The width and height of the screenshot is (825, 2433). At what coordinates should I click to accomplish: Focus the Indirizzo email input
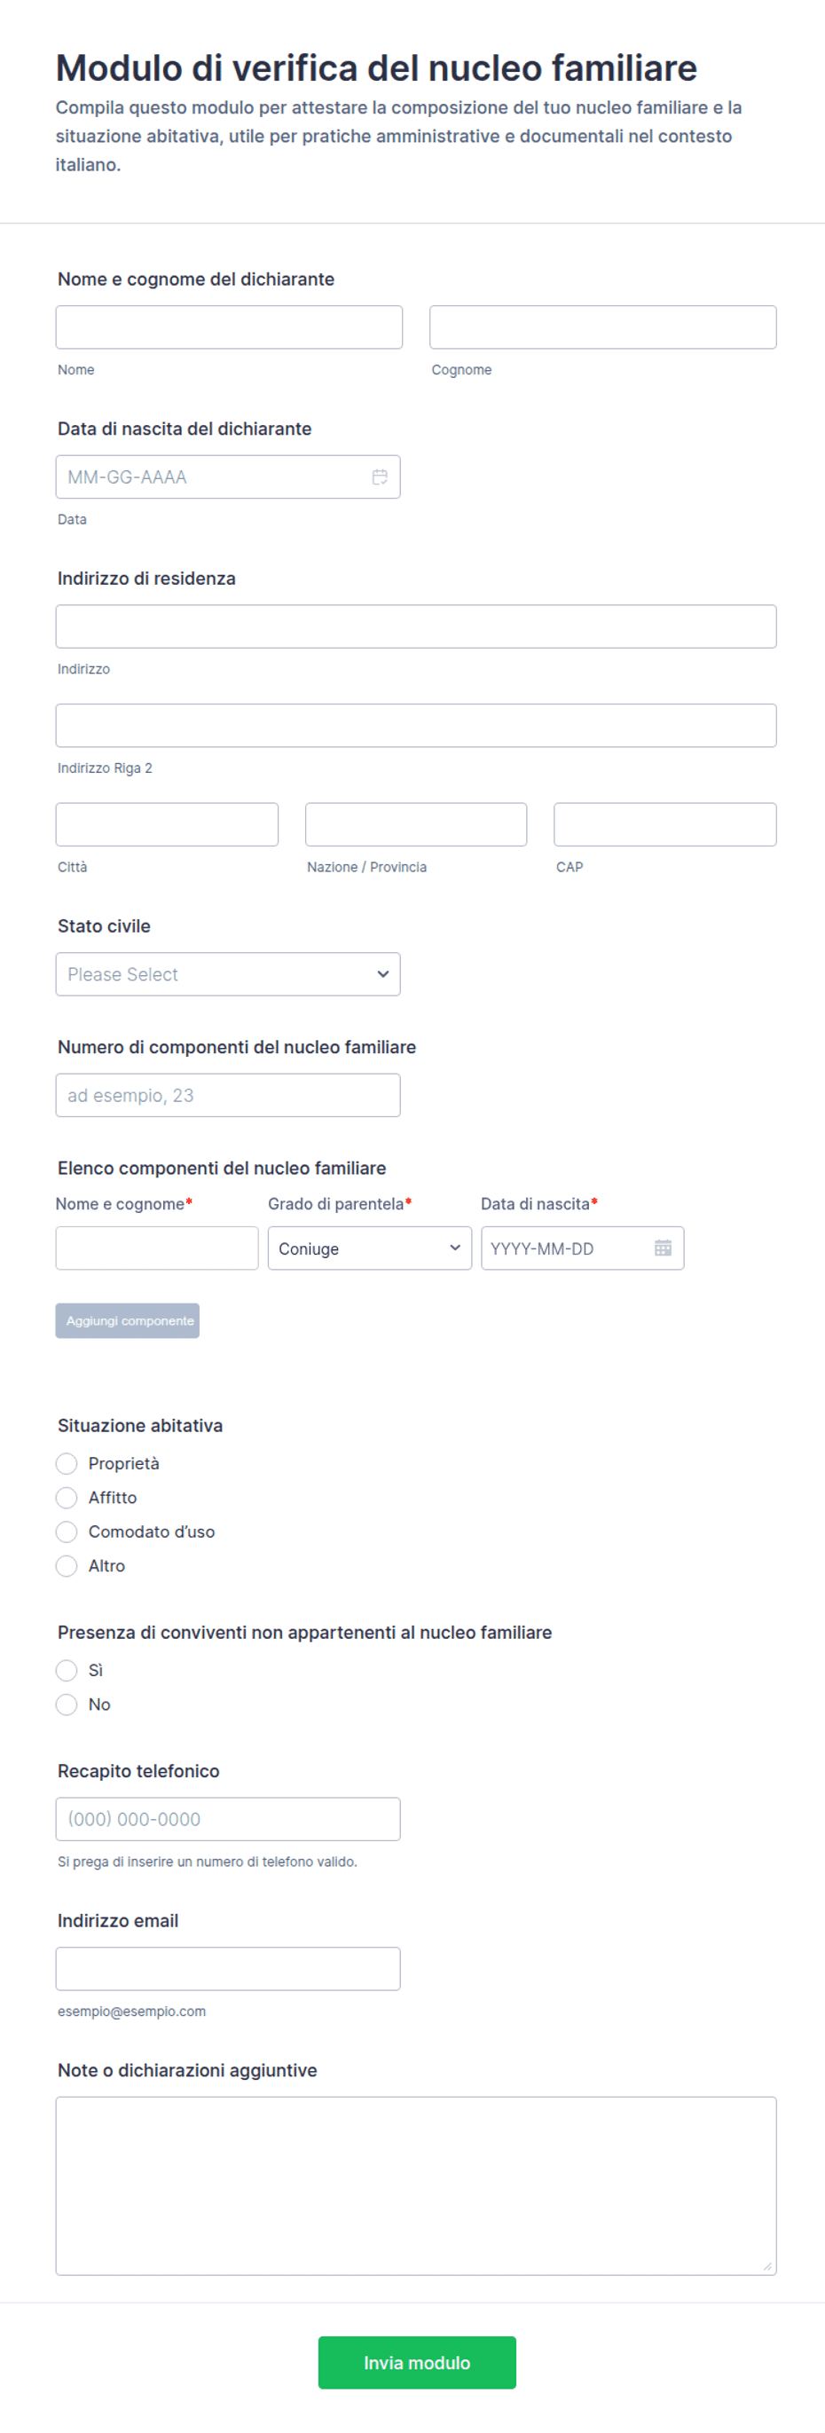click(227, 1968)
